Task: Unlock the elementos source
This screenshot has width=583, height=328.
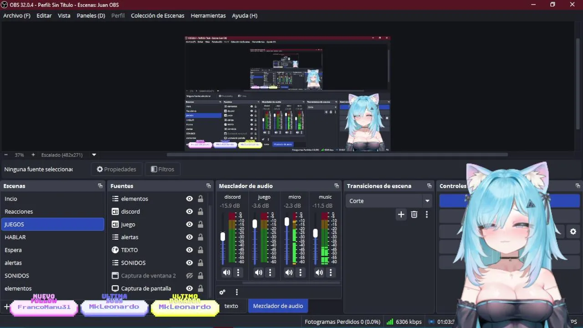Action: [200, 199]
